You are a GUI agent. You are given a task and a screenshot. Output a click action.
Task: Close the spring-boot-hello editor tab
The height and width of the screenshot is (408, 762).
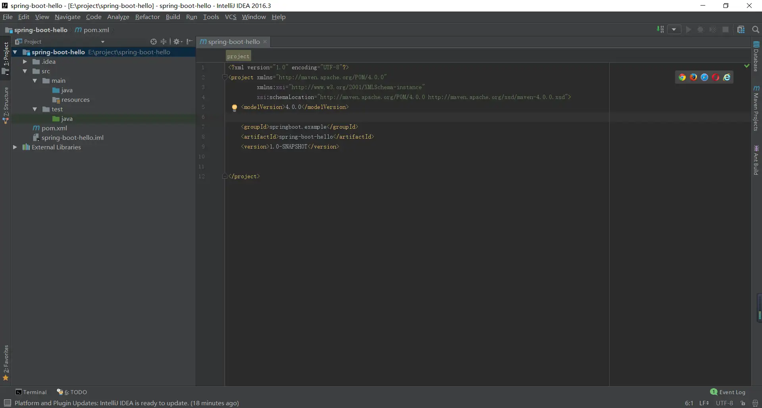(265, 42)
